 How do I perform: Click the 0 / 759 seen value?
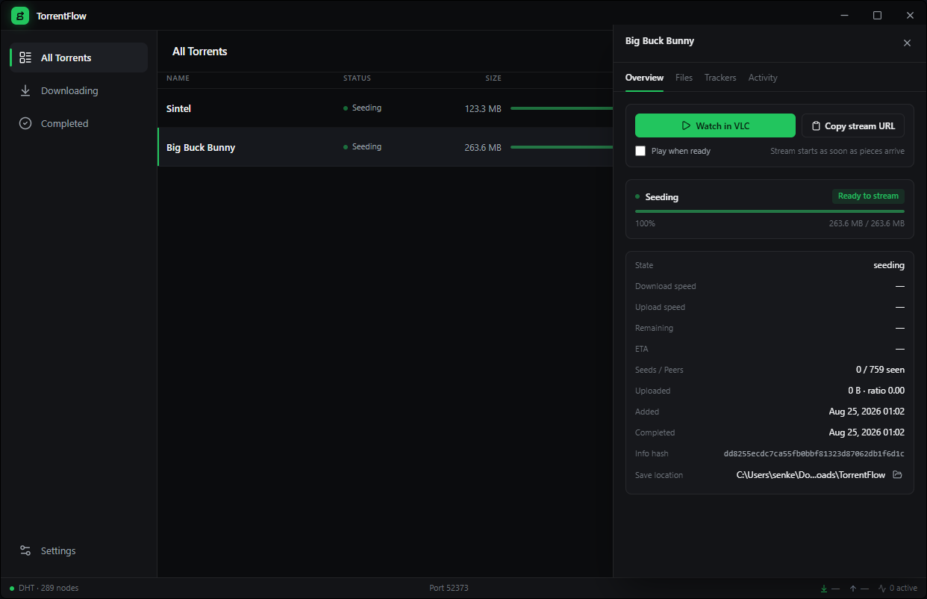(880, 370)
